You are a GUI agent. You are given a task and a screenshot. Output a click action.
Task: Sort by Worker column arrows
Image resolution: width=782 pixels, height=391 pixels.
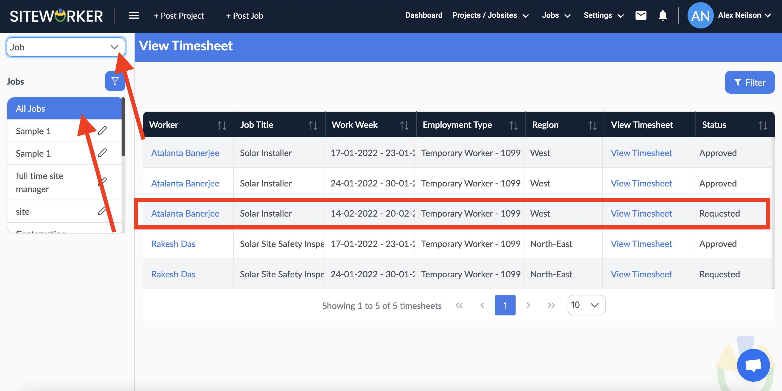[x=222, y=125]
